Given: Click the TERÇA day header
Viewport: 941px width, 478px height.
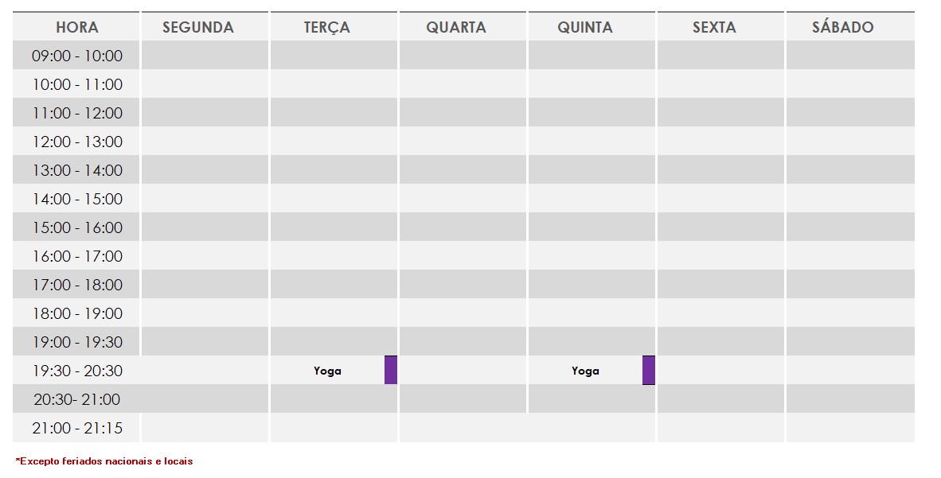Looking at the screenshot, I should coord(327,27).
